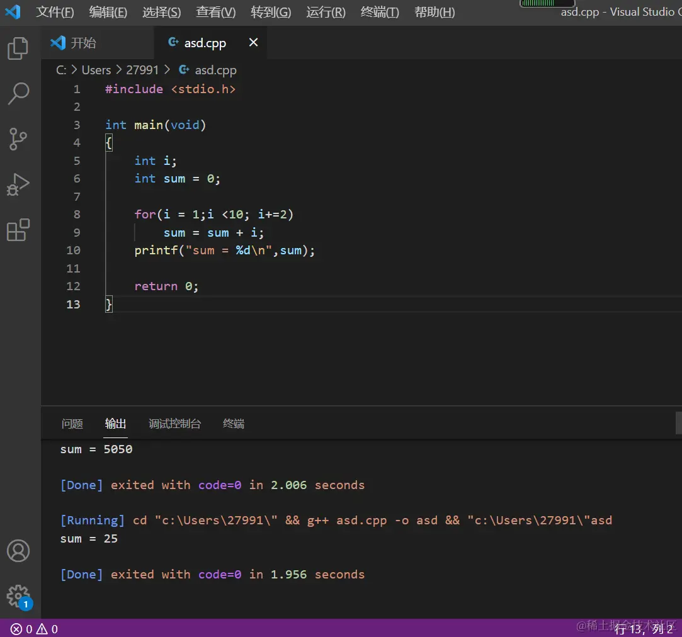Screen dimensions: 682x637
Task: Click the 'int i;' declaration on line 5
Action: tap(156, 161)
